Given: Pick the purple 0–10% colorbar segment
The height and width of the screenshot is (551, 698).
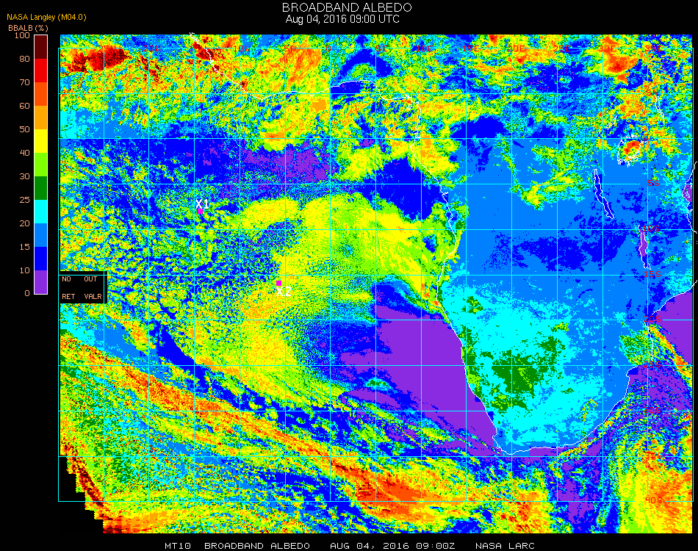Looking at the screenshot, I should pyautogui.click(x=41, y=282).
